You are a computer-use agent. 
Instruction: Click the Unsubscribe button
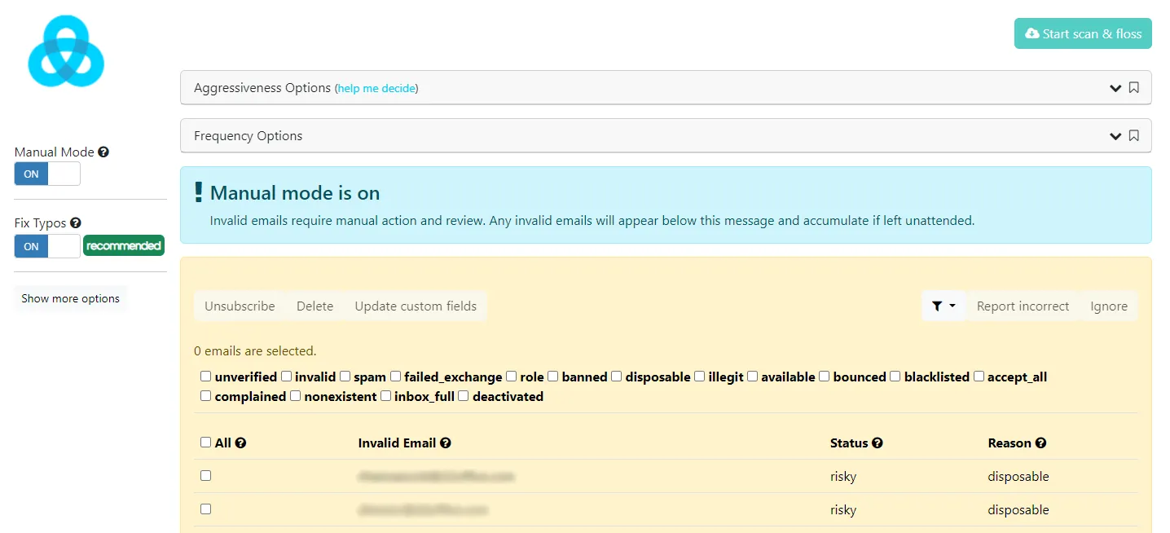tap(240, 306)
